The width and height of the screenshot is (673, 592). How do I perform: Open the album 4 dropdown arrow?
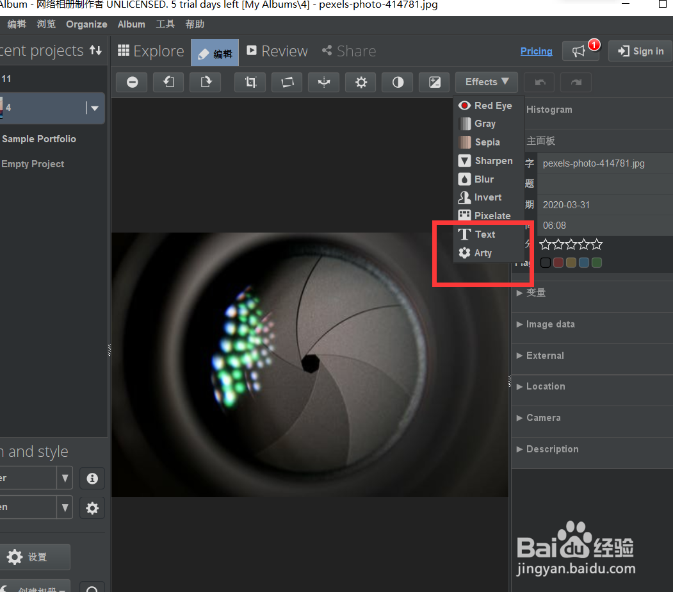[x=95, y=108]
